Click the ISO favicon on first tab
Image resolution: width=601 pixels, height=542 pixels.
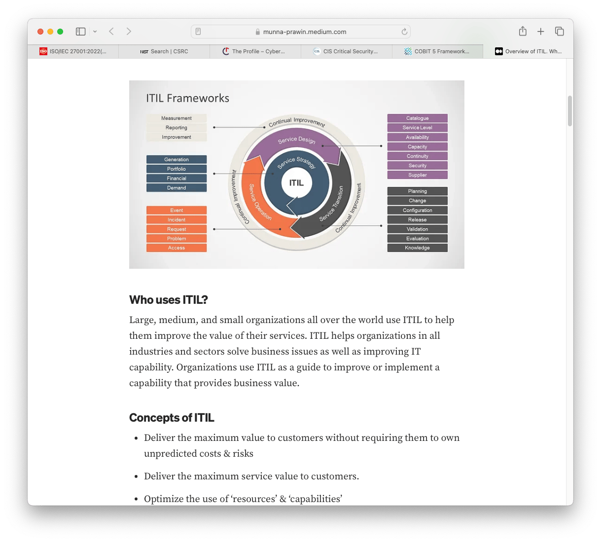click(x=43, y=51)
